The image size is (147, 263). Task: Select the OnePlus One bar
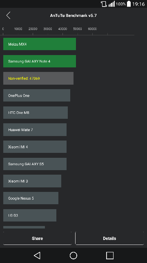click(37, 95)
